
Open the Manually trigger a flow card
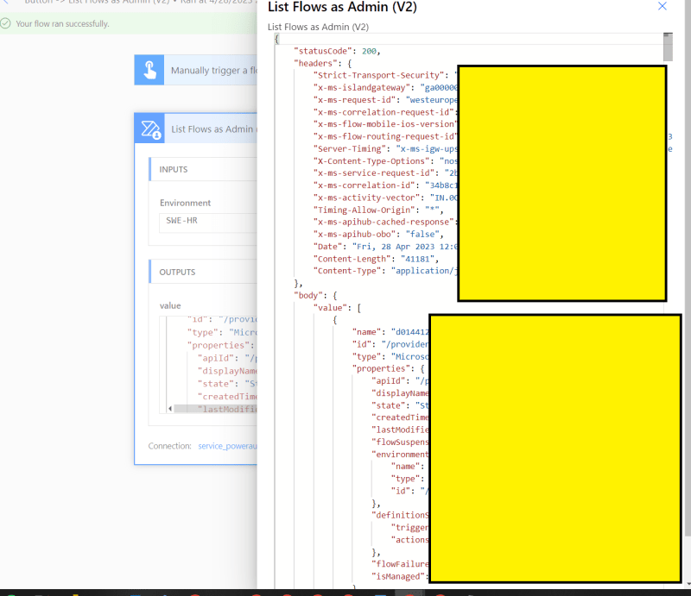coord(196,70)
